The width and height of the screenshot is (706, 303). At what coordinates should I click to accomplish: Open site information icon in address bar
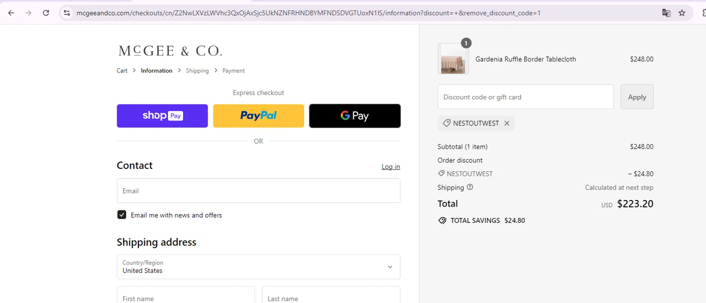click(67, 13)
